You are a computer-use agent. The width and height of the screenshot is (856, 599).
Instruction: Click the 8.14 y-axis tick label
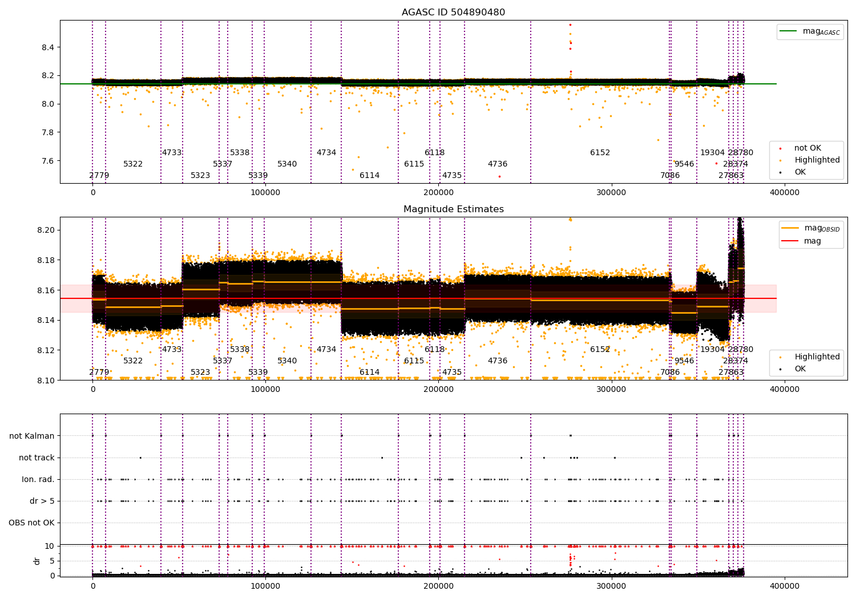pos(46,321)
